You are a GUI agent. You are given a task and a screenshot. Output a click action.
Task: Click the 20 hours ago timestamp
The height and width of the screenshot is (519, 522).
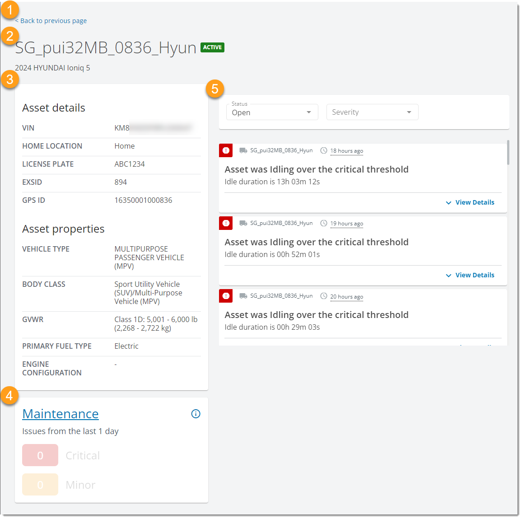pos(346,297)
